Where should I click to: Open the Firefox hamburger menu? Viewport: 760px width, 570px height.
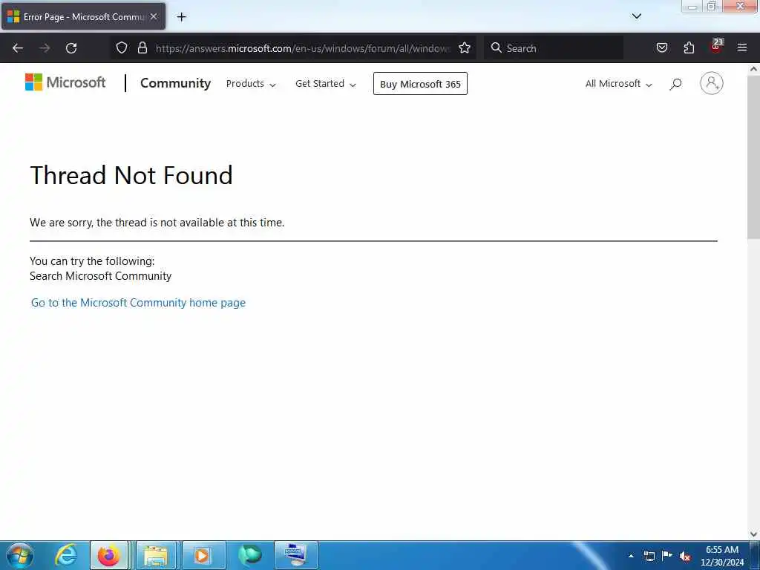point(742,47)
